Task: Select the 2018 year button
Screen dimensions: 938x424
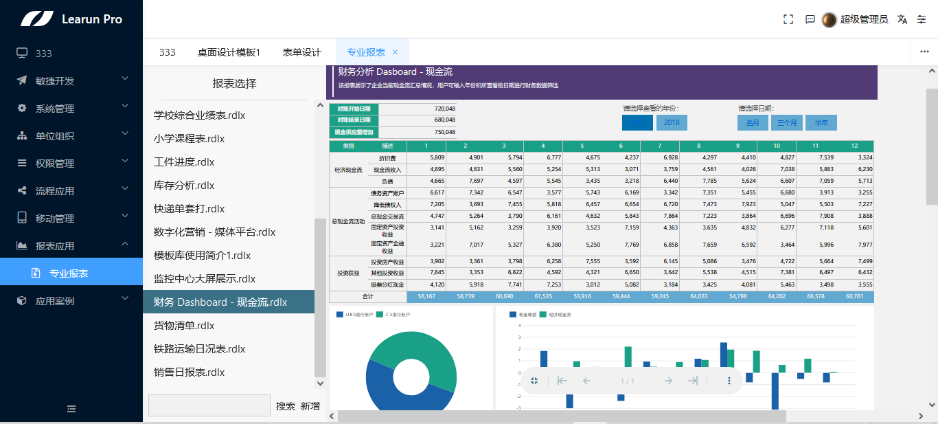Action: point(672,122)
